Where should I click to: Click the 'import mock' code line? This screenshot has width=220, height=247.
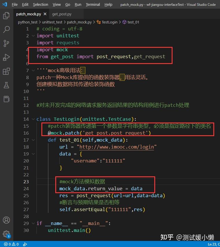(52, 50)
